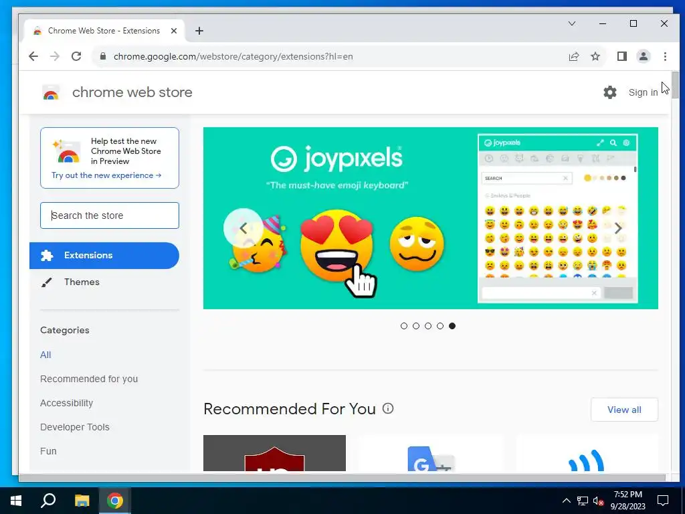Click the Help test the new Chrome Web Store text

pyautogui.click(x=126, y=151)
